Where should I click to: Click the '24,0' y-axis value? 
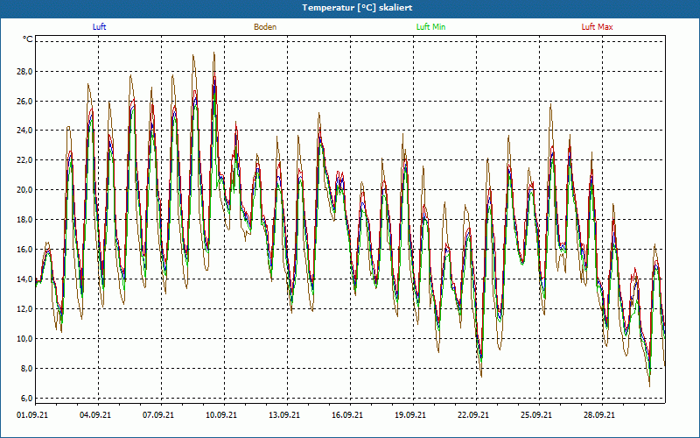(24, 131)
